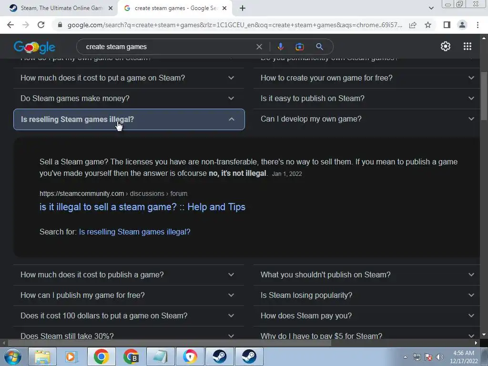Expand "How much does it cost to publish a game?"
Screen dimensions: 488x366
coord(129,275)
